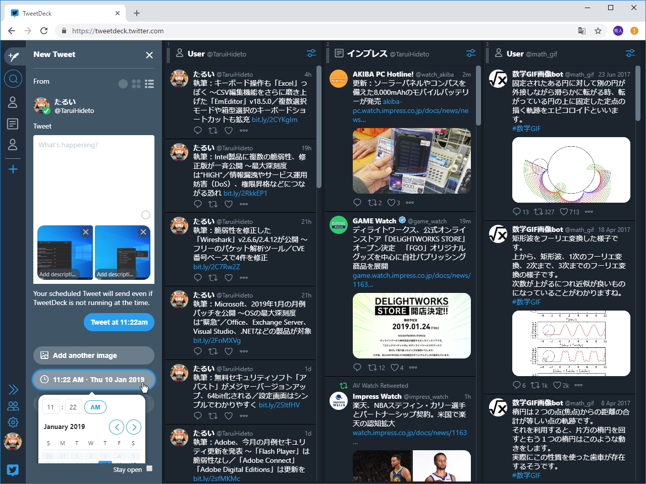The height and width of the screenshot is (484, 646).
Task: Toggle the AM time indicator
Action: (x=95, y=407)
